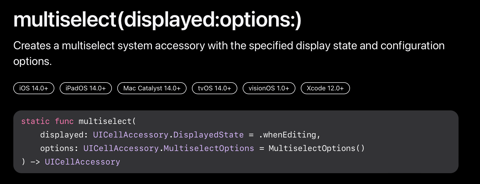Image resolution: width=480 pixels, height=184 pixels.
Task: Click the func keyword in the declaration
Action: pos(64,121)
